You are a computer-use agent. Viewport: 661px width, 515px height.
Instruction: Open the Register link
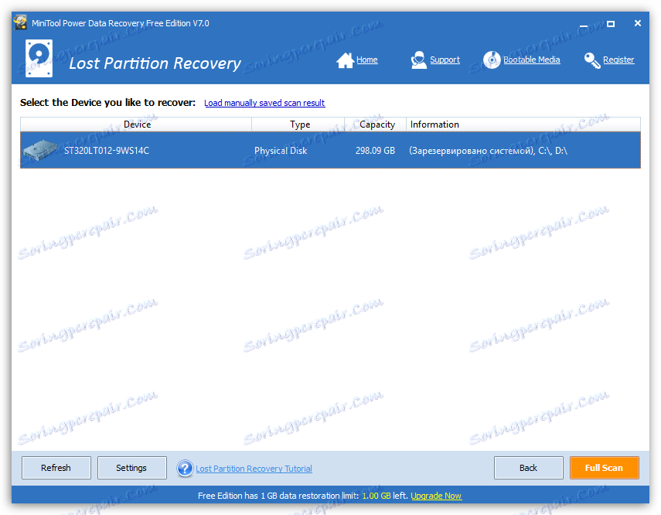[618, 60]
